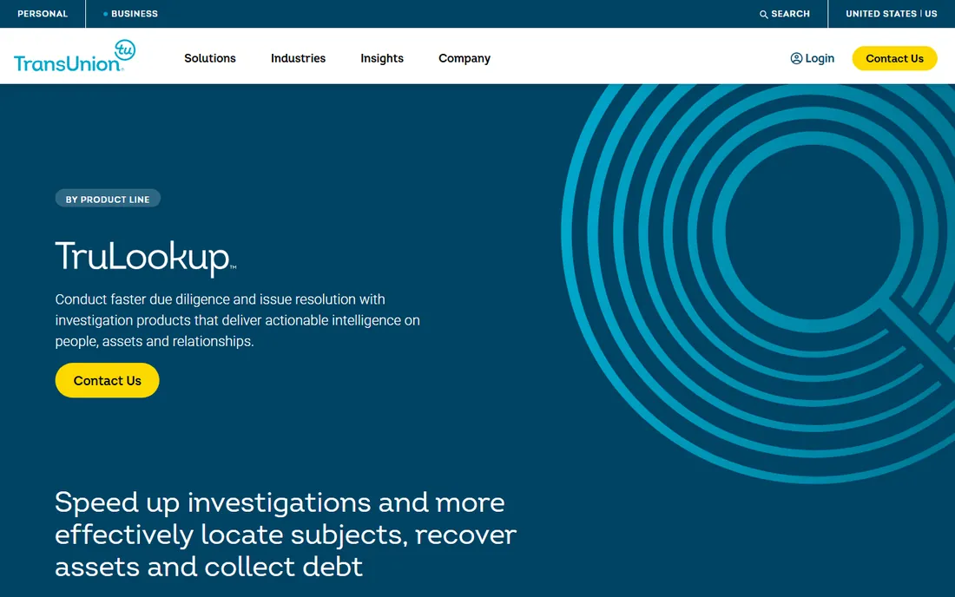Open the TransUnion logo homepage link
This screenshot has width=955, height=597.
pyautogui.click(x=75, y=56)
